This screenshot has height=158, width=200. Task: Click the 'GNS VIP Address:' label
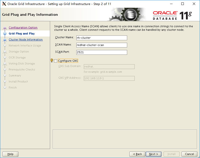(70, 78)
